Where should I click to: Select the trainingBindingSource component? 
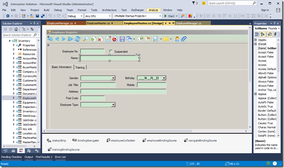coord(64,149)
